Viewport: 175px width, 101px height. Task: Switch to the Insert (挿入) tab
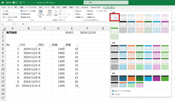pyautogui.click(x=16, y=8)
